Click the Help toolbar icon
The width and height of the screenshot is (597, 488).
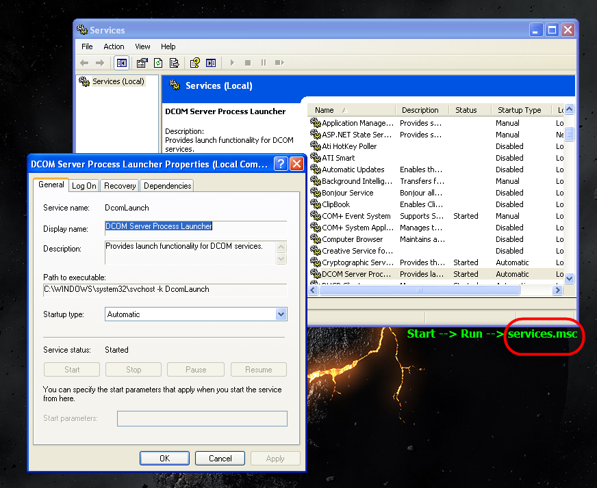[195, 63]
